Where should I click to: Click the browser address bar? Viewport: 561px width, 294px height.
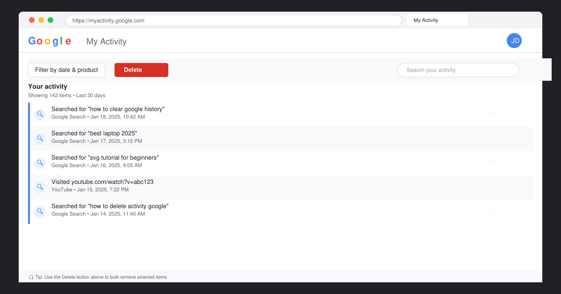pyautogui.click(x=234, y=21)
